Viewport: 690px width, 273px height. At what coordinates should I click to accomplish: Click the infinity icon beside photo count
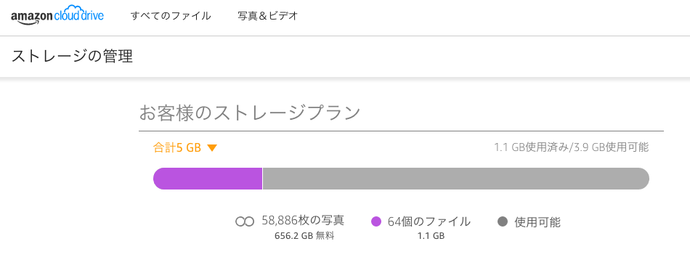[245, 222]
